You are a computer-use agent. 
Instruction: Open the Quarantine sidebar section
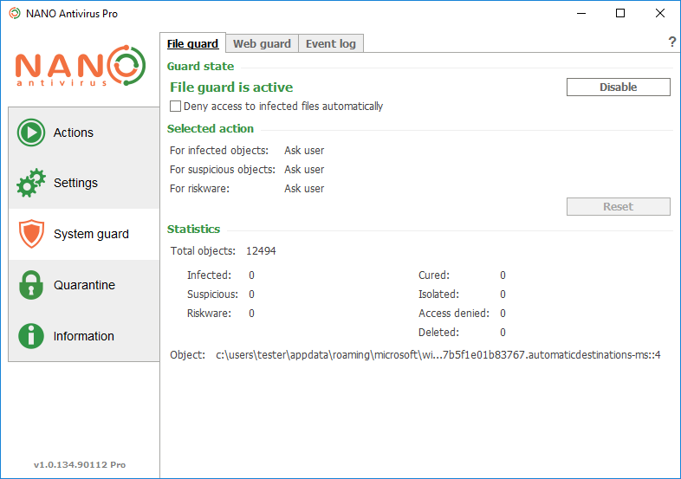coord(84,285)
